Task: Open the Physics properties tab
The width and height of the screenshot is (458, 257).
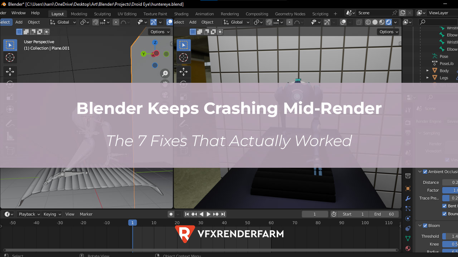Action: click(x=408, y=218)
